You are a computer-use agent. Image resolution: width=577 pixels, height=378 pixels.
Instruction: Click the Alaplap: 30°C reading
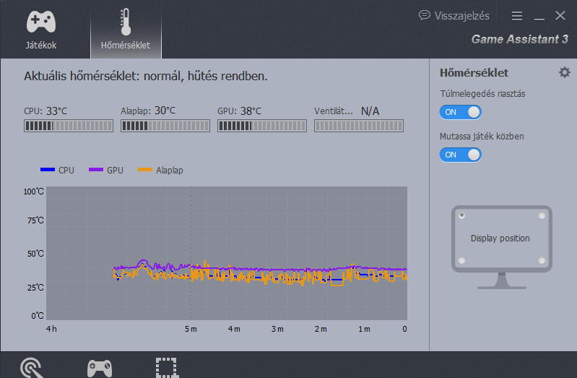pyautogui.click(x=148, y=111)
